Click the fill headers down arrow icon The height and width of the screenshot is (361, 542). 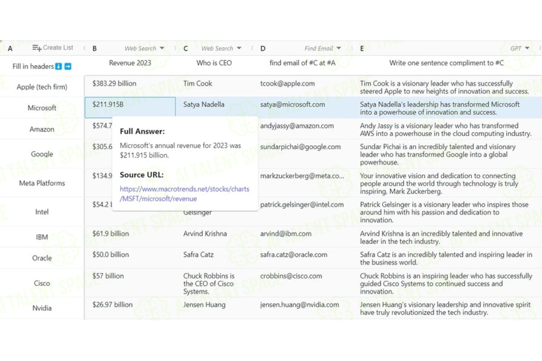coord(59,66)
